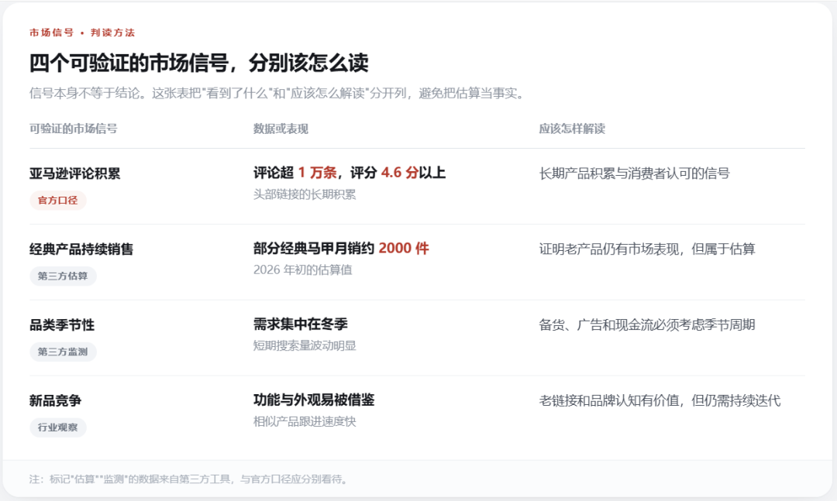Screen dimensions: 837x501
Task: Click text 评论超 1 万条，评分 4.6 分以上
Action: pyautogui.click(x=349, y=173)
